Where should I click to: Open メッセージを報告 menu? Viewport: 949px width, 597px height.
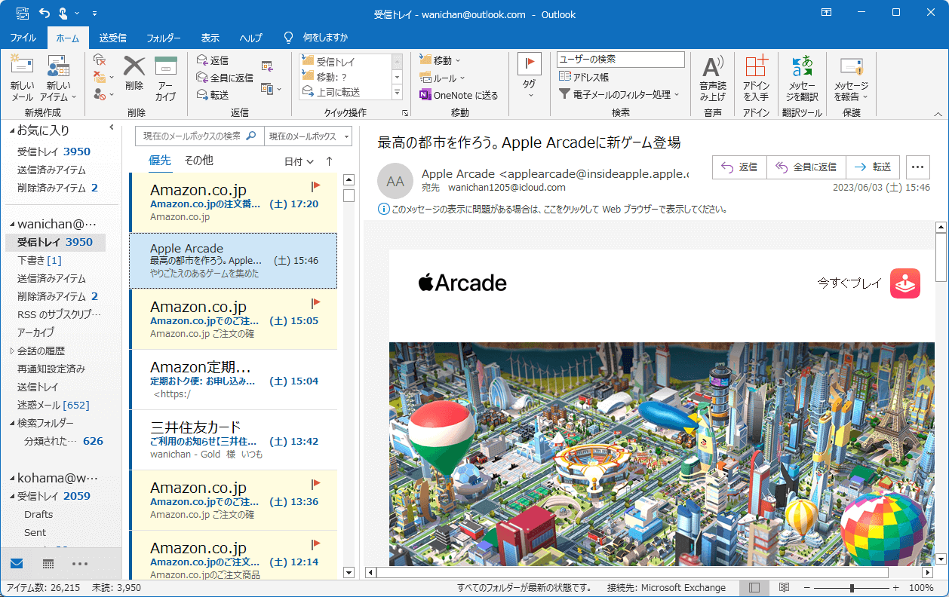pos(851,78)
